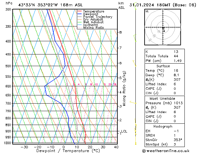
Task: Click the wind barb at 700 hPa
Action: [x=133, y=102]
